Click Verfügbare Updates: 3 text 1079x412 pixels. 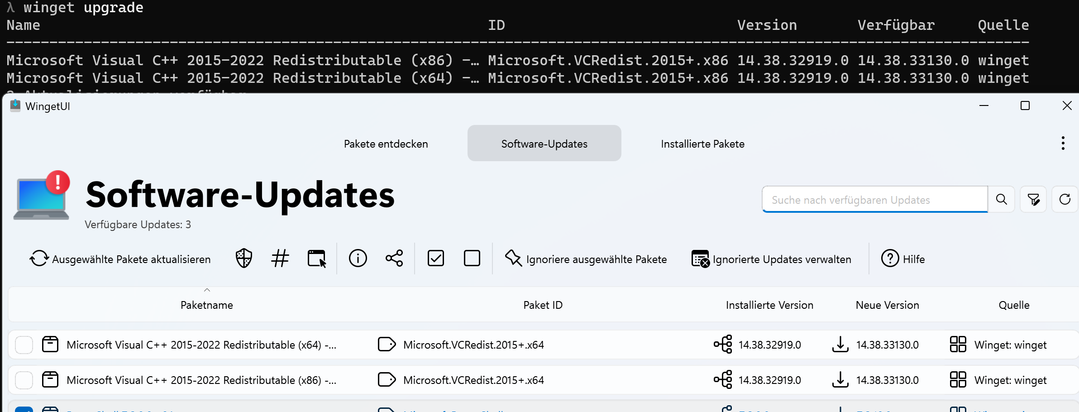(x=138, y=225)
